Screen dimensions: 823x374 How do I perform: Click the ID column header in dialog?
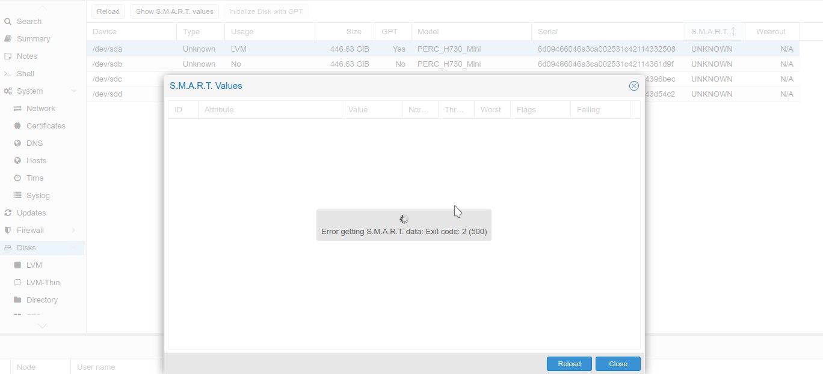183,110
